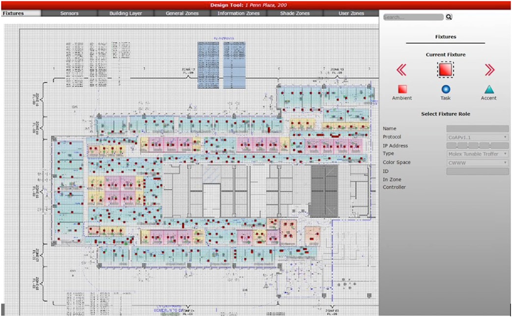Click the Name input field
The image size is (512, 318).
[x=478, y=129]
